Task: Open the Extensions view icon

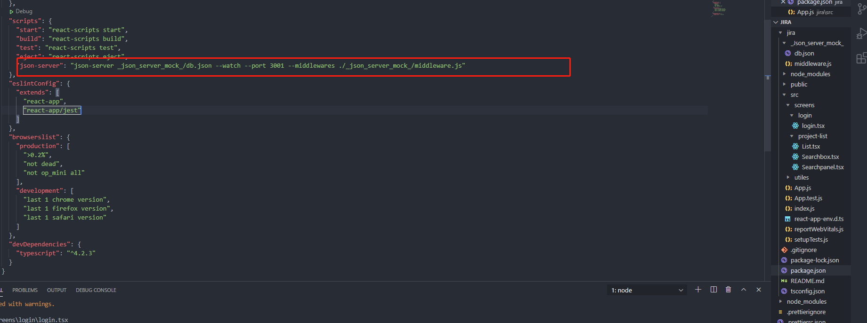Action: point(861,58)
